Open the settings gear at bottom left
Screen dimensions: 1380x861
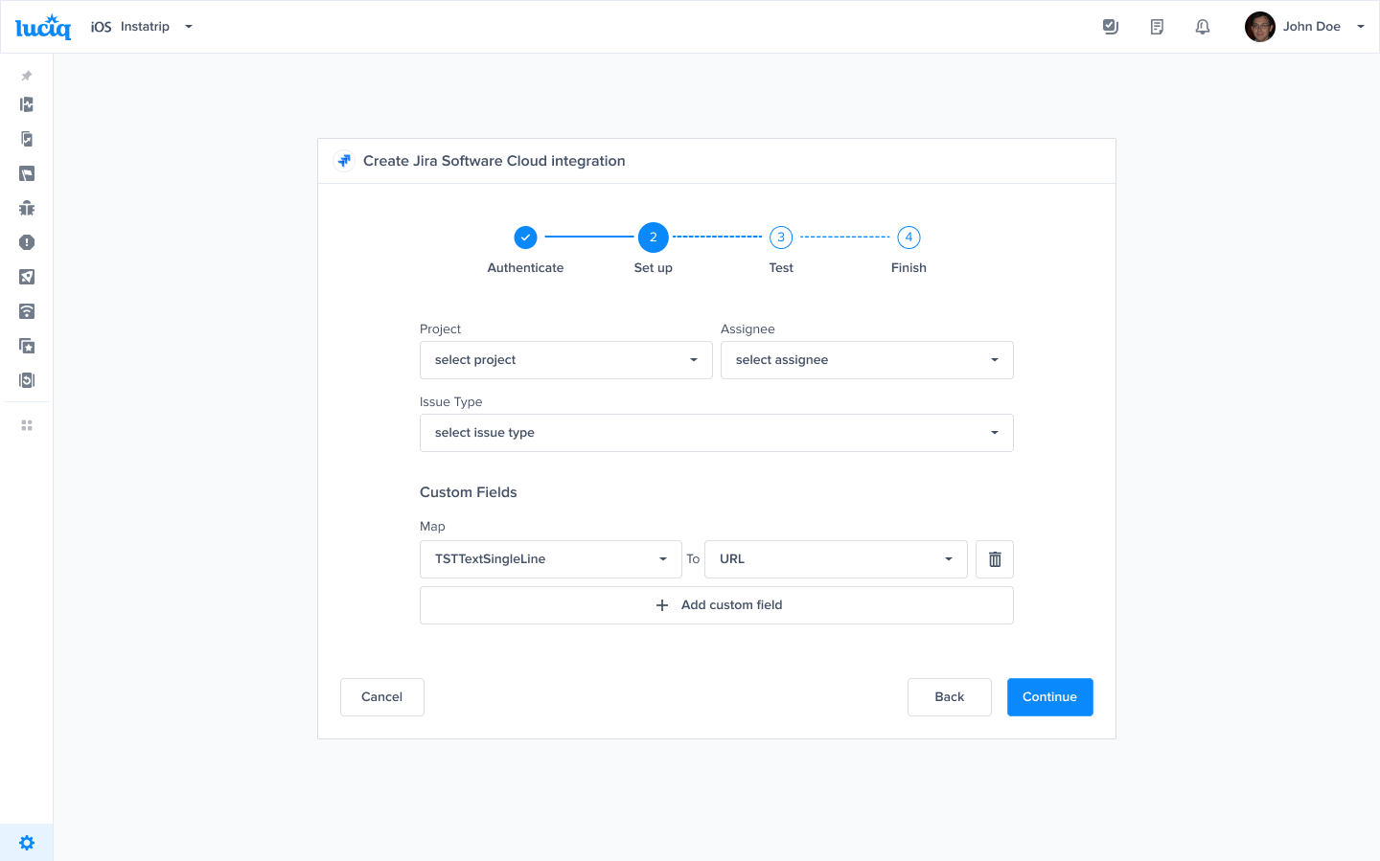coord(27,842)
